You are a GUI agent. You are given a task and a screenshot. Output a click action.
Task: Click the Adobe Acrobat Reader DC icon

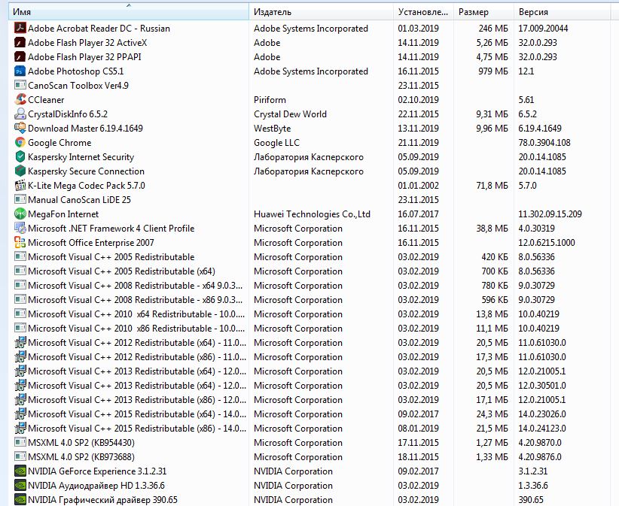[20, 28]
